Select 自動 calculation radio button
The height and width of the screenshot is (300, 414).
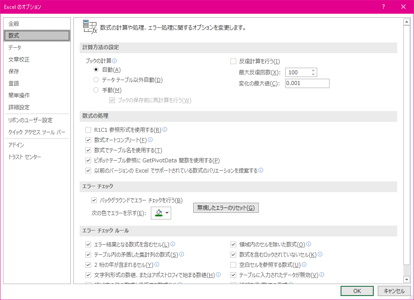click(x=96, y=70)
